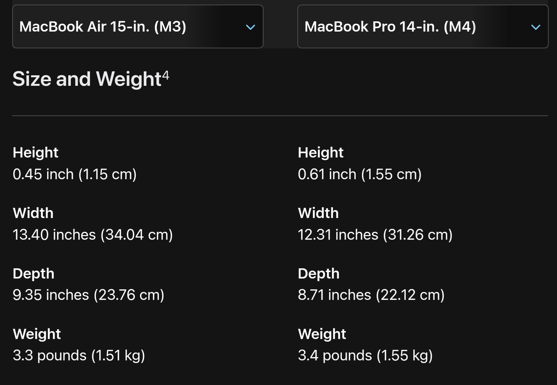Click the chevron arrow beside MacBook Air

[x=251, y=27]
